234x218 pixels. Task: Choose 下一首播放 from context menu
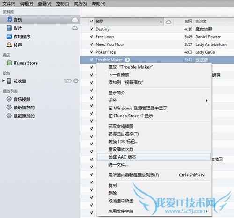pyautogui.click(x=154, y=75)
